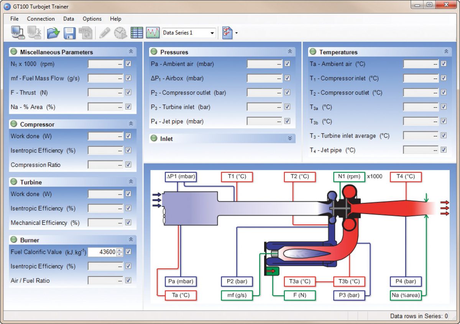Open the Data Series 1 dropdown

tap(189, 33)
